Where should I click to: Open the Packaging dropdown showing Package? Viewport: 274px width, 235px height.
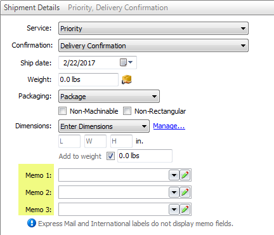point(109,97)
